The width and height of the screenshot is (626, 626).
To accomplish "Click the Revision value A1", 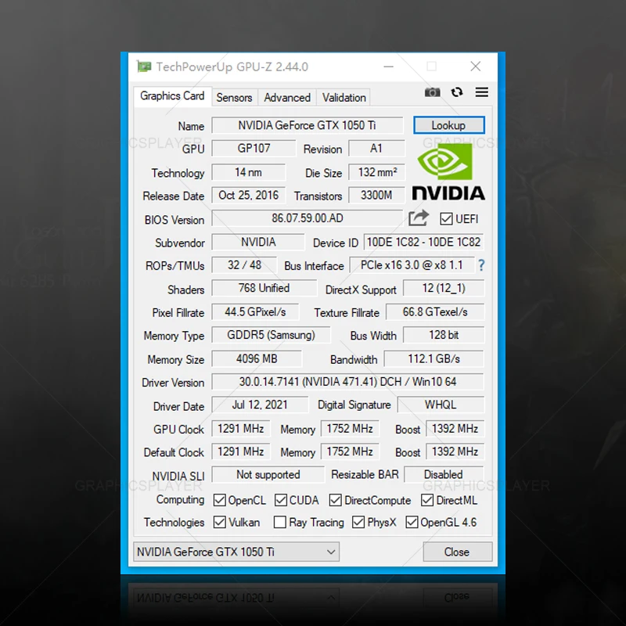I will pos(376,149).
